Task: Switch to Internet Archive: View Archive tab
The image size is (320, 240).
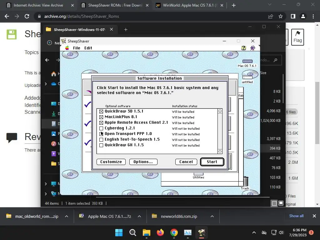Action: click(x=38, y=5)
